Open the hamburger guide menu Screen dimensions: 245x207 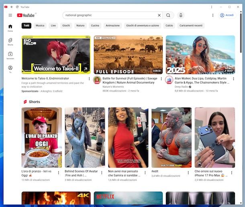click(x=10, y=15)
